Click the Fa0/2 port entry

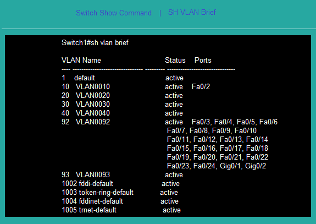201,86
